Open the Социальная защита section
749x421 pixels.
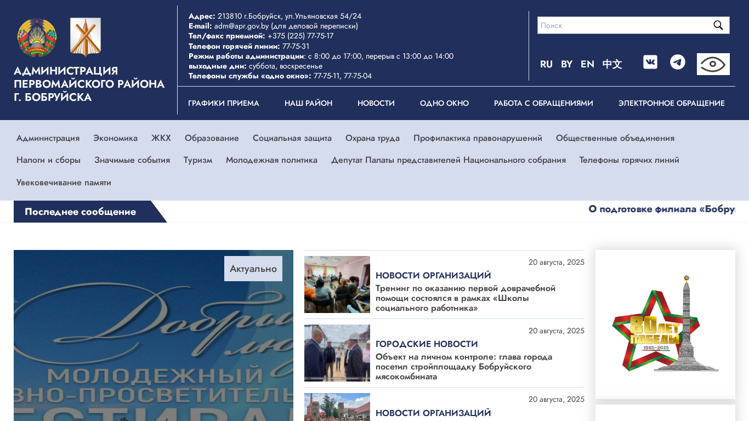tap(292, 138)
